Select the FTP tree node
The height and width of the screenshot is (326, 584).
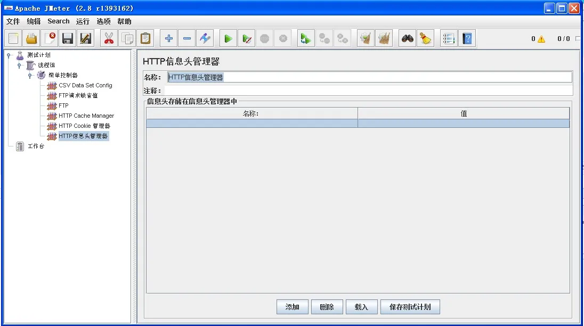coord(64,105)
